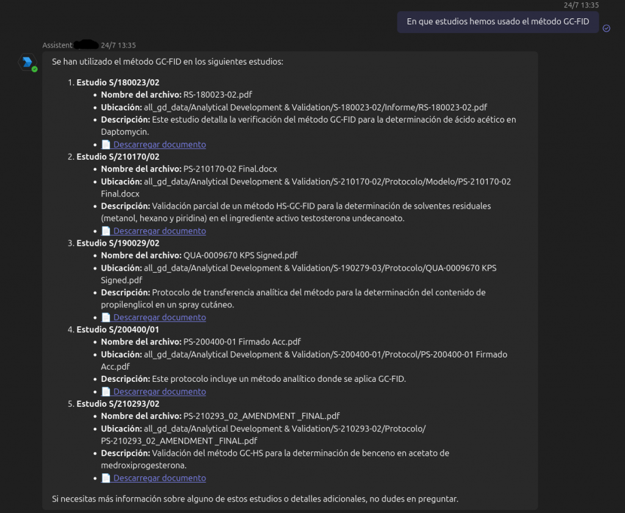Click the Estudio S/190029/02 heading

118,243
